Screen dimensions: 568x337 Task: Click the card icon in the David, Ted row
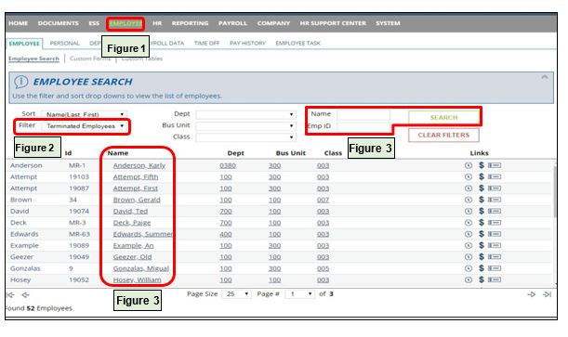click(495, 211)
